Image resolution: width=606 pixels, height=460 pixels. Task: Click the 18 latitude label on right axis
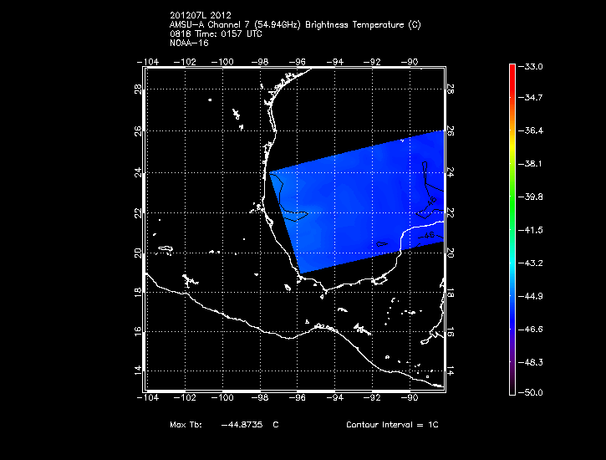pyautogui.click(x=451, y=294)
